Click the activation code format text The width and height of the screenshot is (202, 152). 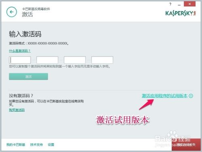tap(39, 43)
